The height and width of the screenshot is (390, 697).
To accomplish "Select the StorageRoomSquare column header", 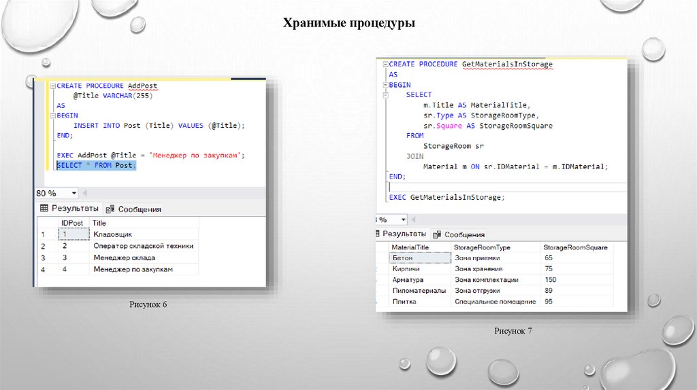I will (575, 247).
